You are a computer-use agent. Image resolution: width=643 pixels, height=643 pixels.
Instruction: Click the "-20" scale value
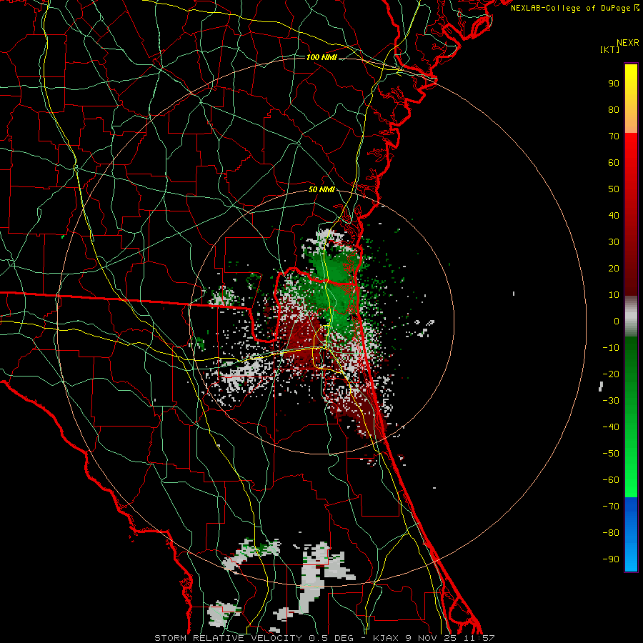(611, 374)
